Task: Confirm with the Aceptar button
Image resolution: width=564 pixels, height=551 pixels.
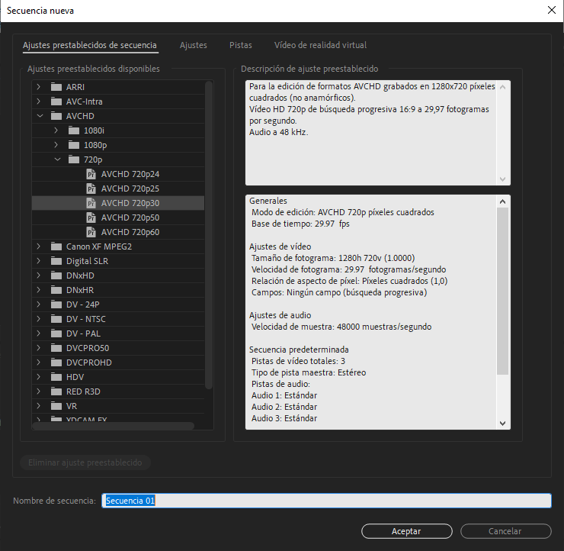Action: tap(406, 531)
